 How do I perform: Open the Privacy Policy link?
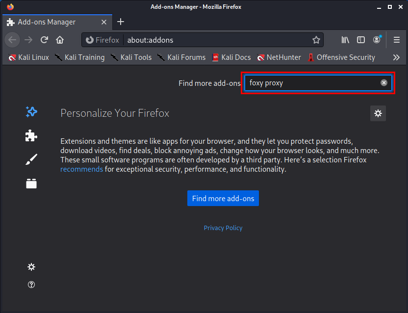(x=223, y=228)
